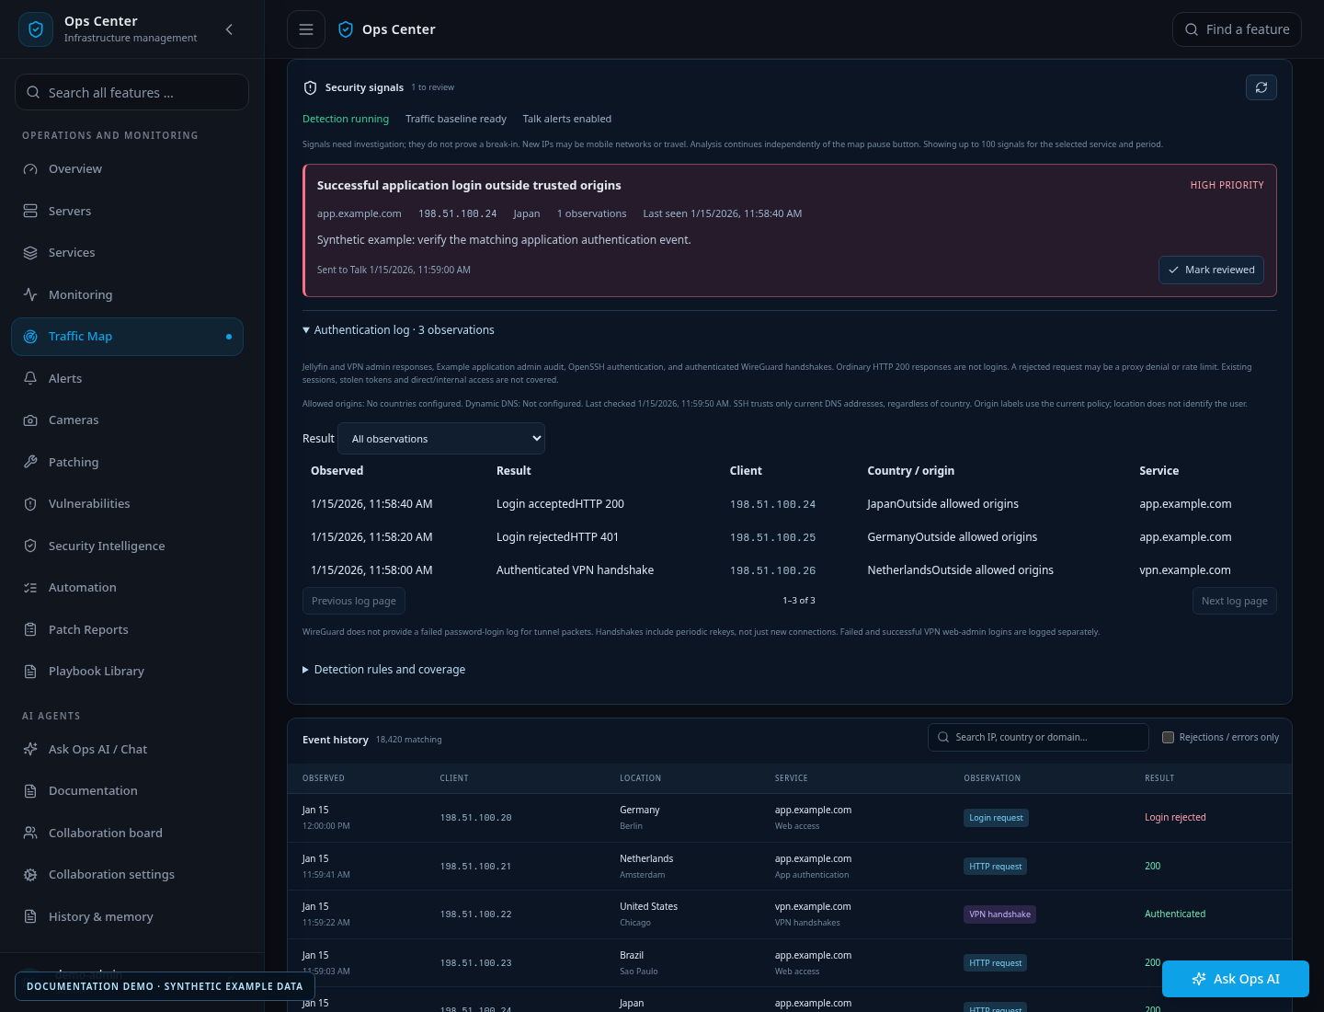Enable Rejections / errors only checkbox
The width and height of the screenshot is (1324, 1012).
[x=1168, y=738]
